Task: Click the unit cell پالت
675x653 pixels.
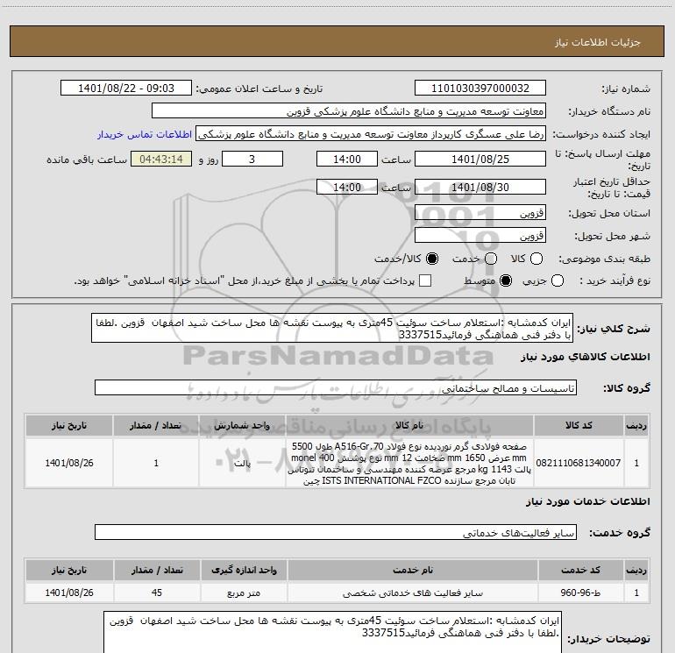Action: click(x=242, y=463)
